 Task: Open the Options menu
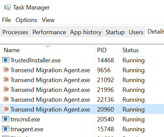coord(26,20)
